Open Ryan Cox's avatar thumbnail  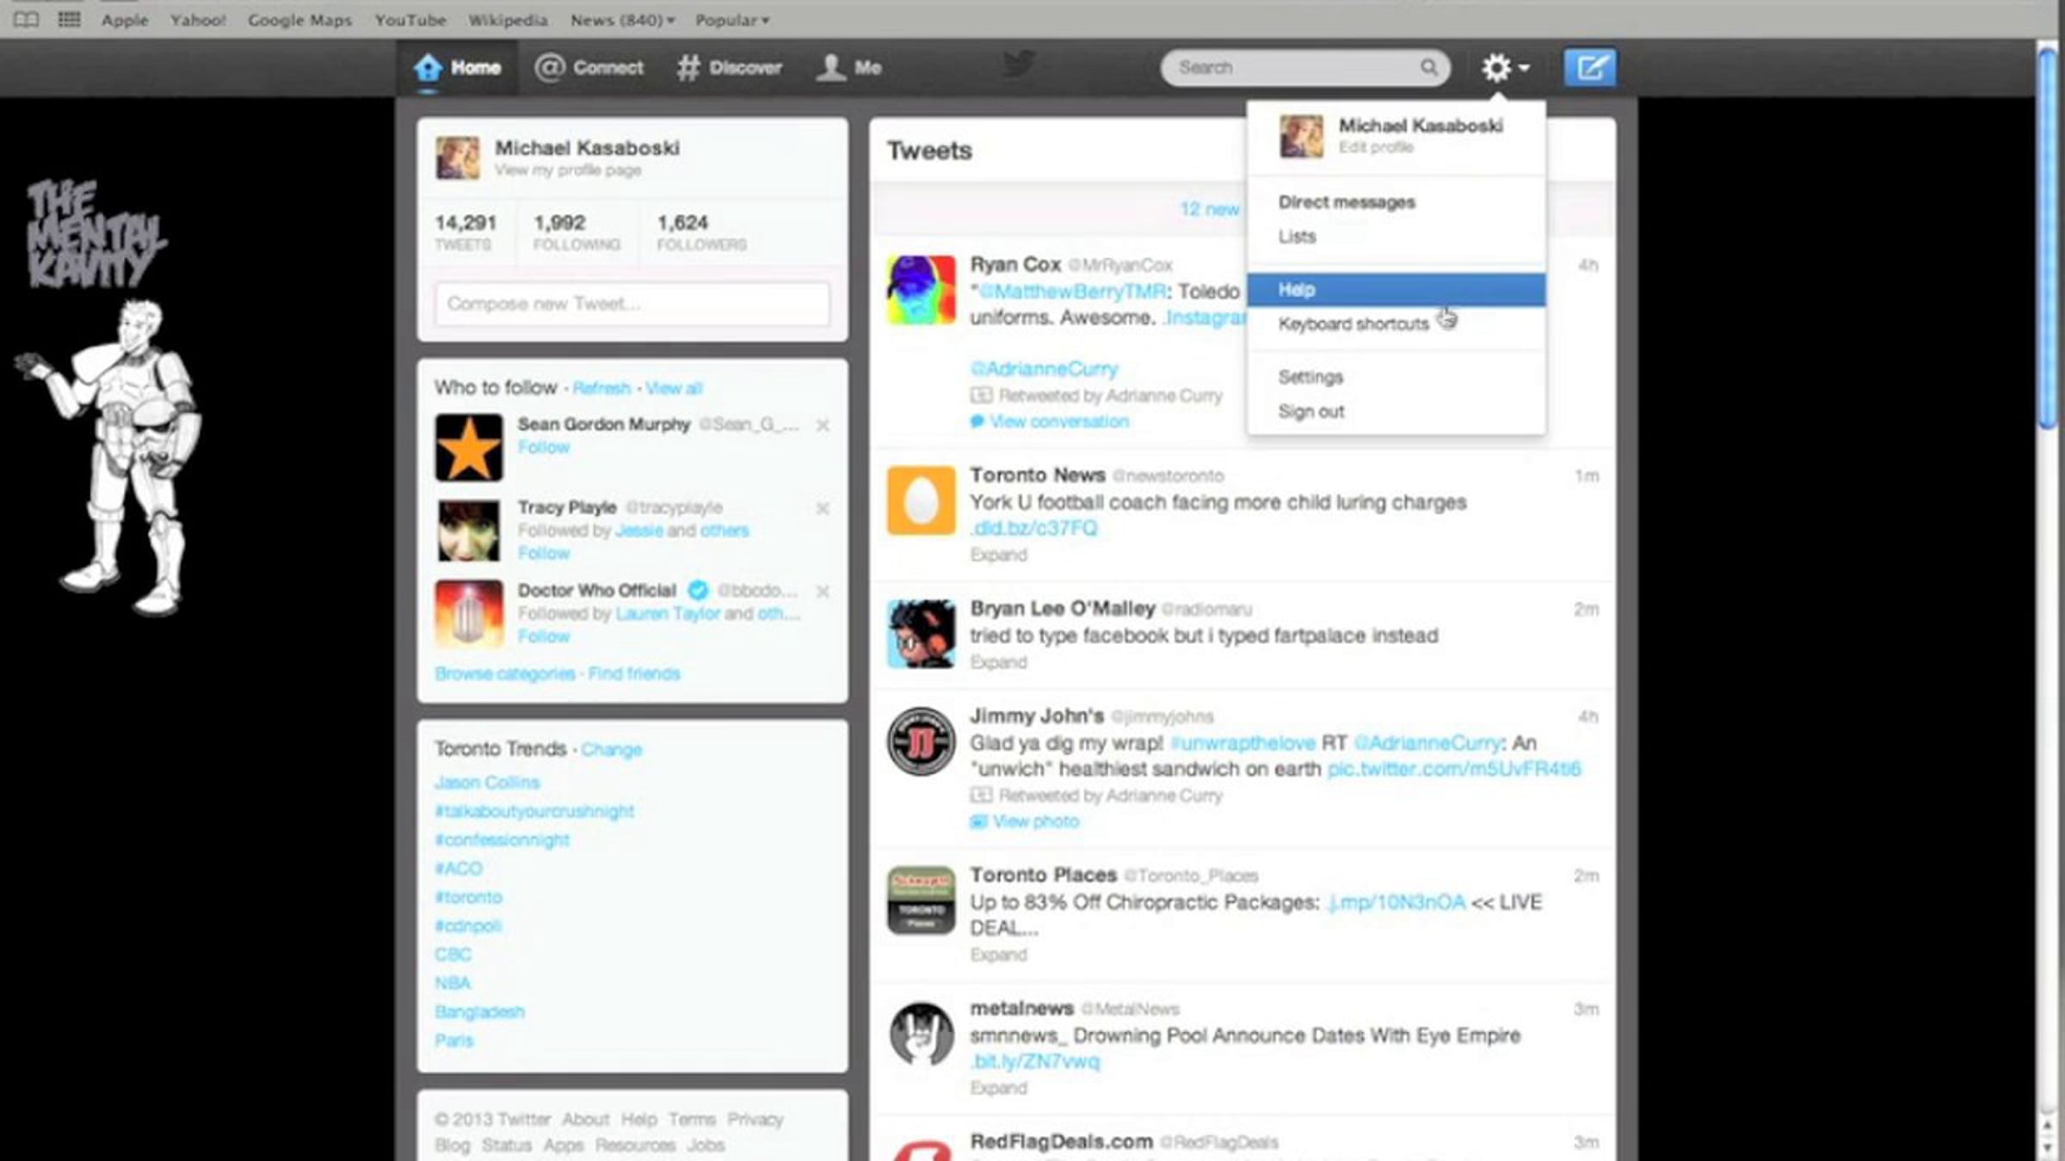[x=921, y=290]
